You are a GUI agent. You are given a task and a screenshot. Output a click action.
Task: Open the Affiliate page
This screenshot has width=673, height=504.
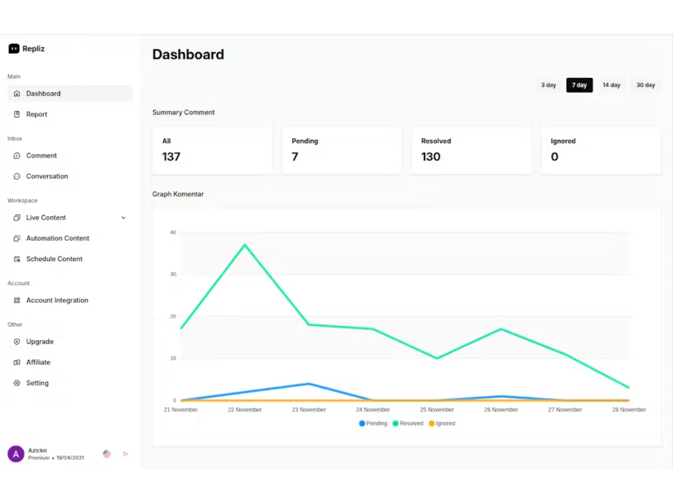70,362
